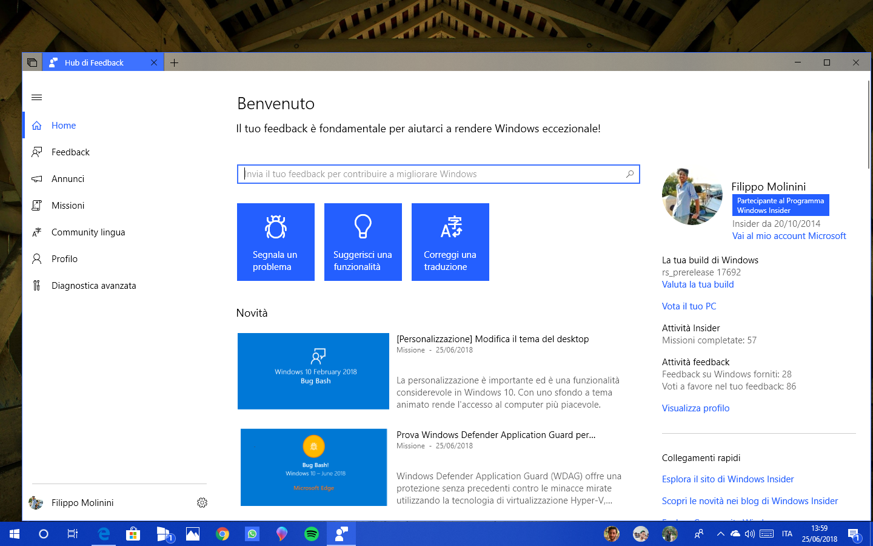The width and height of the screenshot is (873, 546).
Task: Click Partecipante al Programma Windows Insider badge
Action: tap(780, 205)
